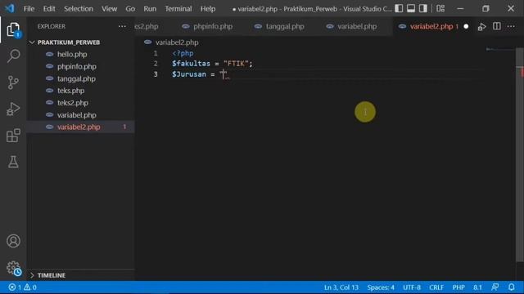Place cursor on line 2 "FTIK" string
The height and width of the screenshot is (294, 524).
tap(236, 64)
